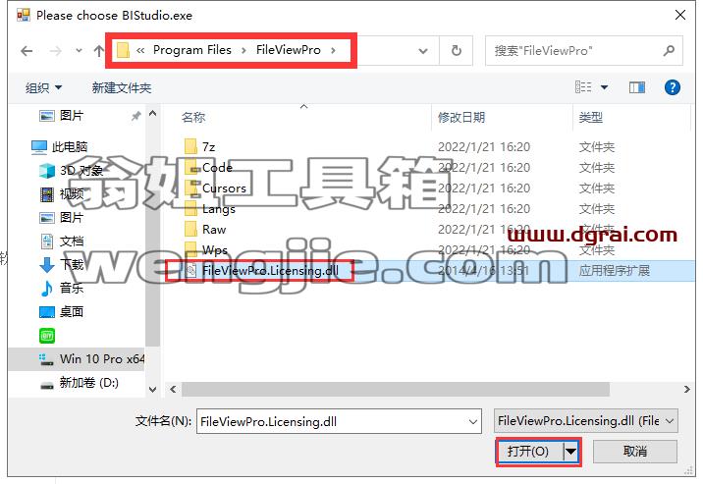Image resolution: width=703 pixels, height=484 pixels.
Task: Click the dialog title bar application icon
Action: tap(23, 15)
